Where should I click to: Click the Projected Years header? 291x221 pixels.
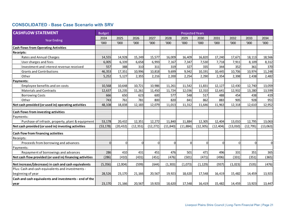pyautogui.click(x=192, y=33)
